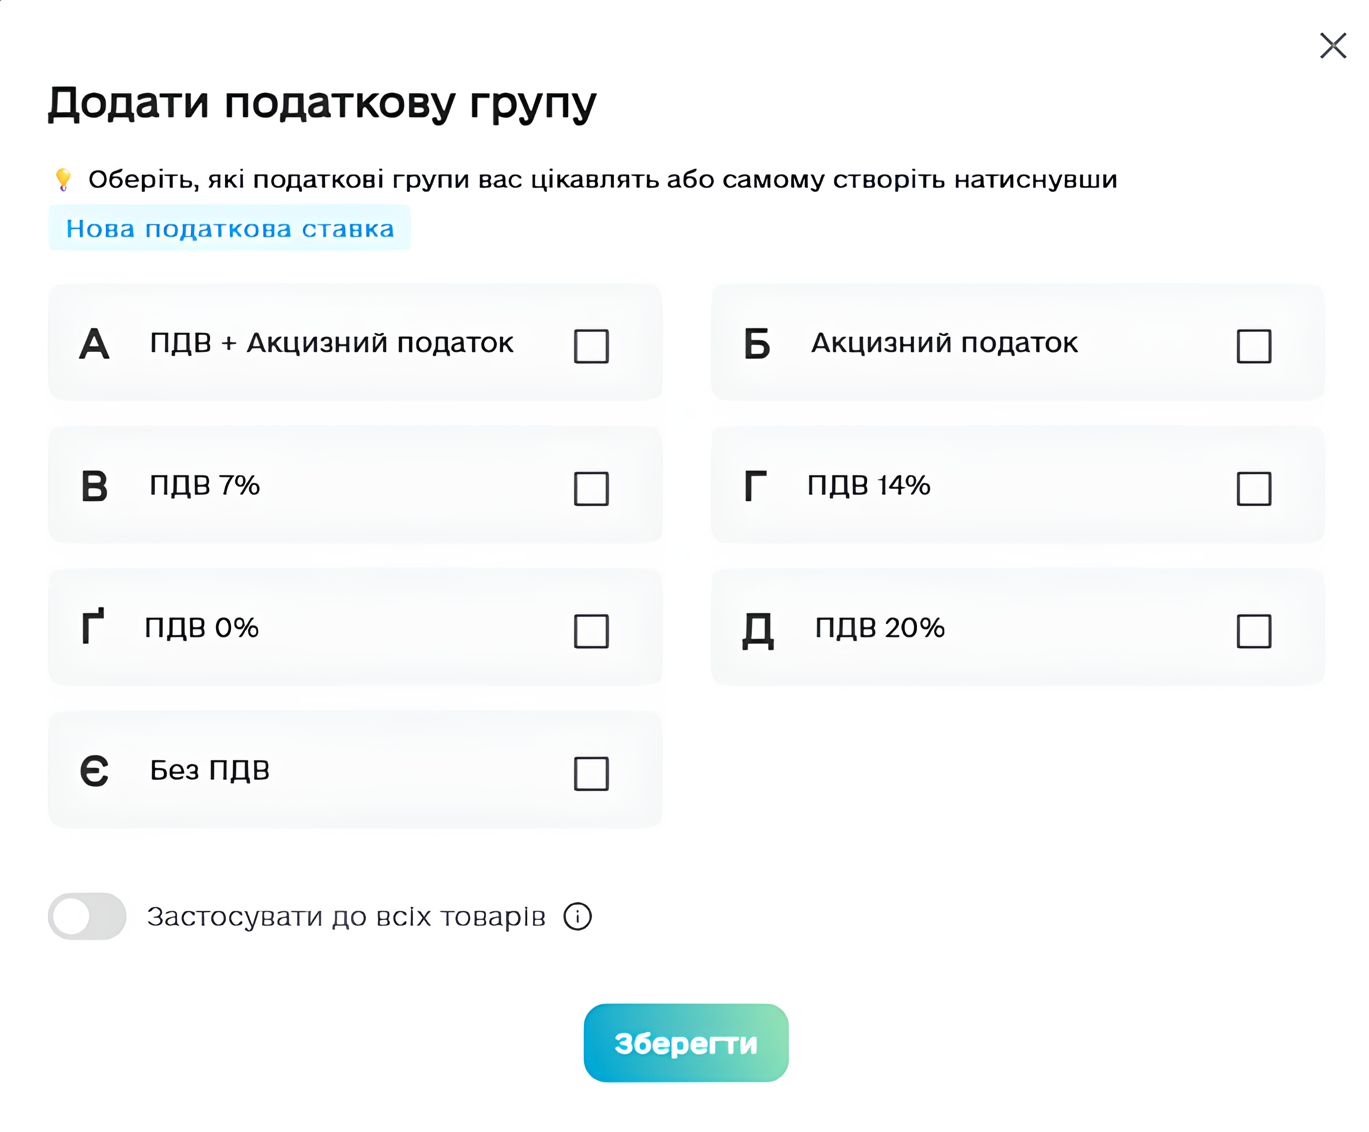Click the lightbulb hint icon
The image size is (1369, 1132).
click(x=63, y=179)
